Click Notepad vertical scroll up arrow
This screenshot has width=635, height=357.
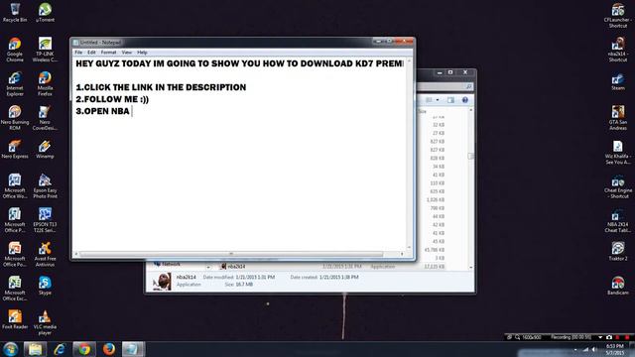click(409, 60)
